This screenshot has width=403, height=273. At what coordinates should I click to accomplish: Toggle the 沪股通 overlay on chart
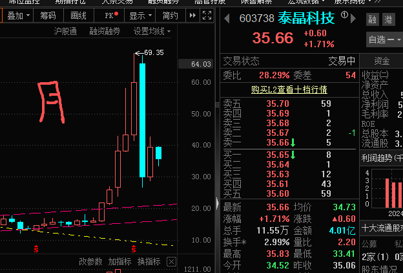pos(65,32)
